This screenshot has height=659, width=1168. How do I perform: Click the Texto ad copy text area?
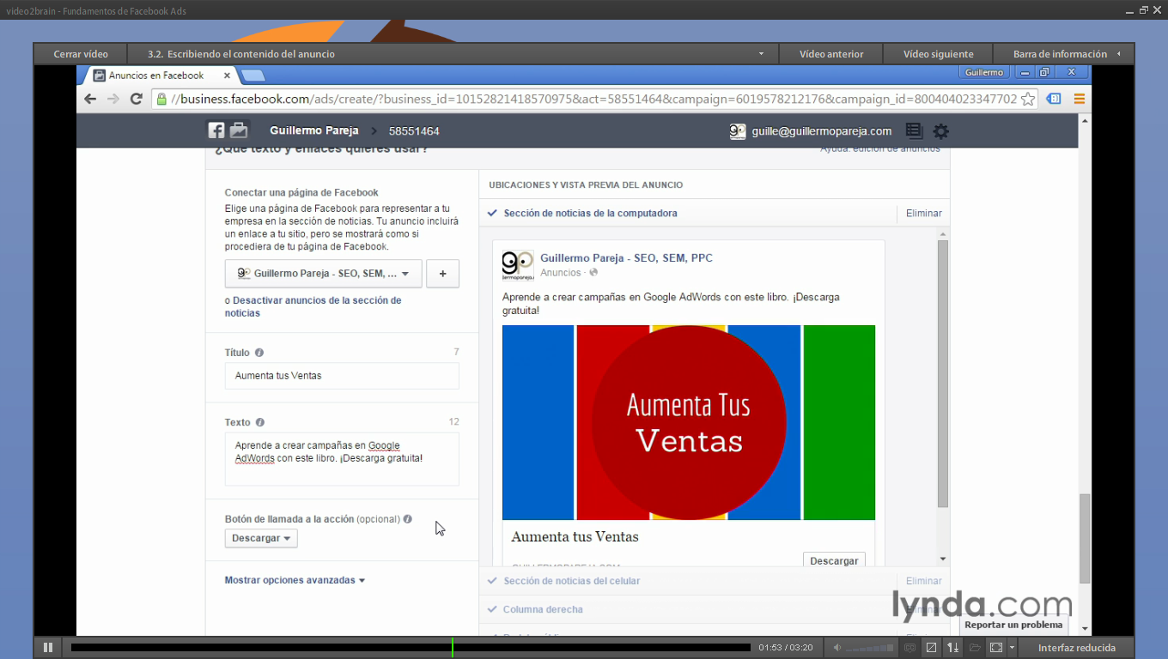(x=342, y=459)
